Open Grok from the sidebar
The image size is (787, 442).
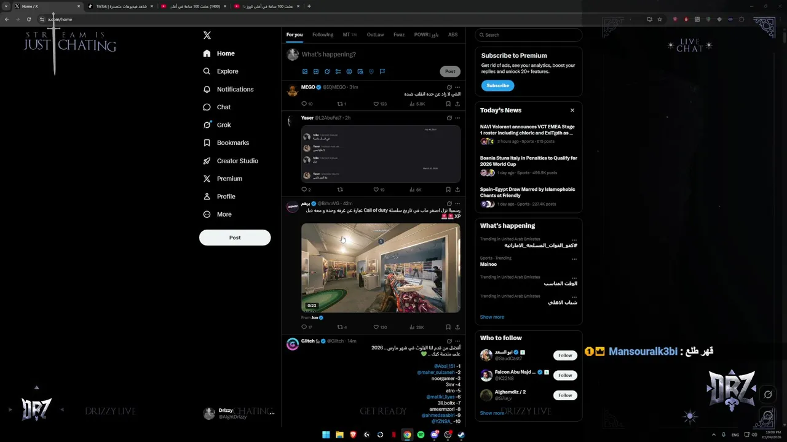216,125
